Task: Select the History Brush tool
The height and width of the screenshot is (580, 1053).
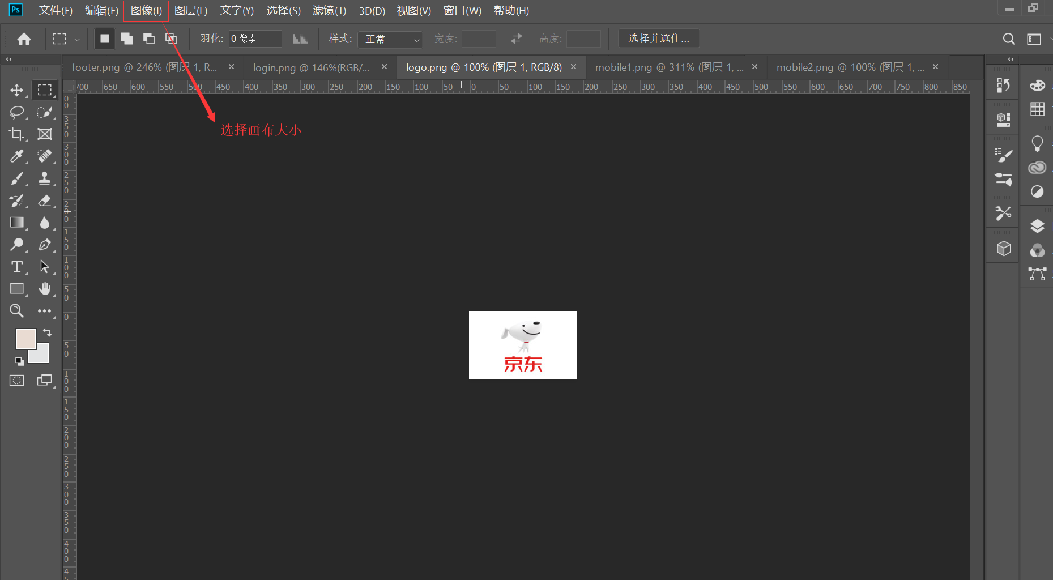Action: pyautogui.click(x=17, y=201)
